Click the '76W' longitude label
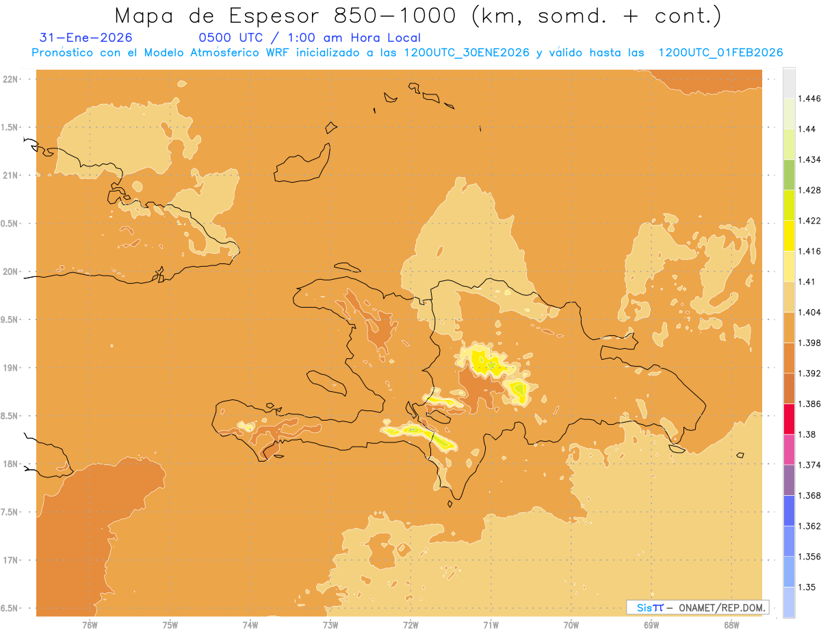 90,625
